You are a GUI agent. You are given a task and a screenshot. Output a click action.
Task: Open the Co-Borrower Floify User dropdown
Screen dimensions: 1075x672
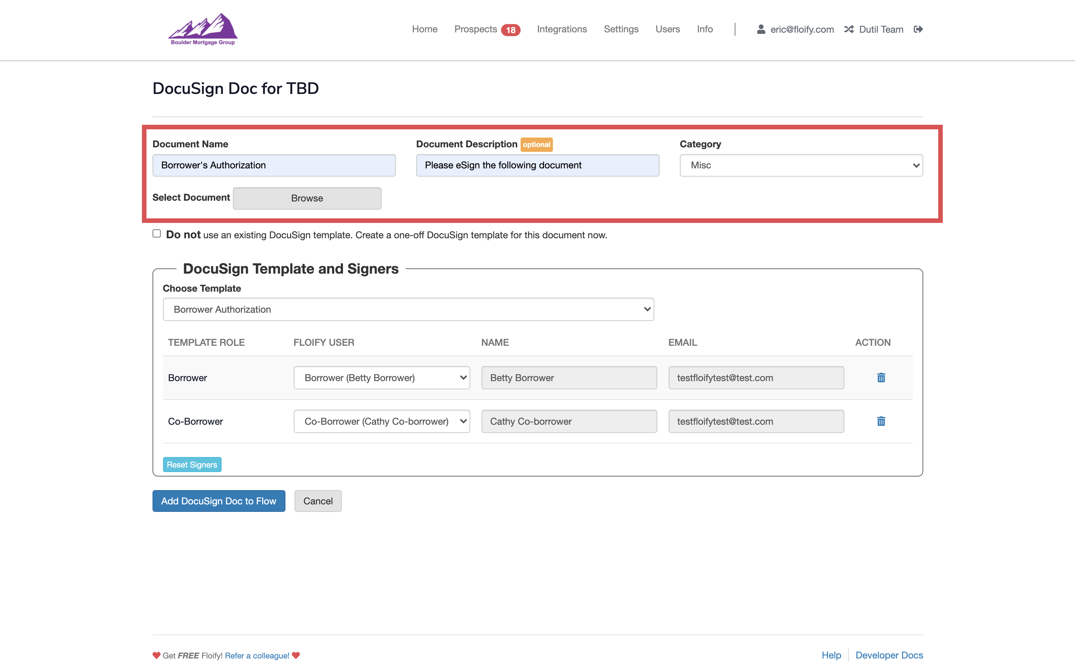[381, 421]
